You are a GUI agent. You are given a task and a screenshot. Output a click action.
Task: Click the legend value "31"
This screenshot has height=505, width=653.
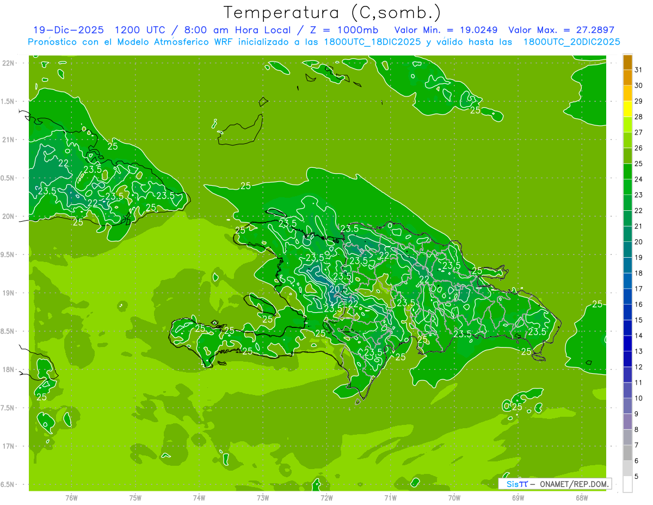639,70
